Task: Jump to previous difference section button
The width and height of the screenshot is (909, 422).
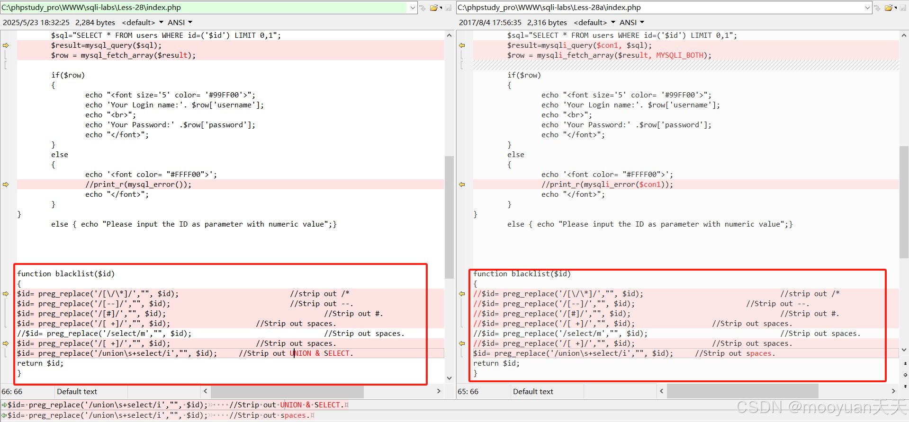Action: tap(905, 364)
